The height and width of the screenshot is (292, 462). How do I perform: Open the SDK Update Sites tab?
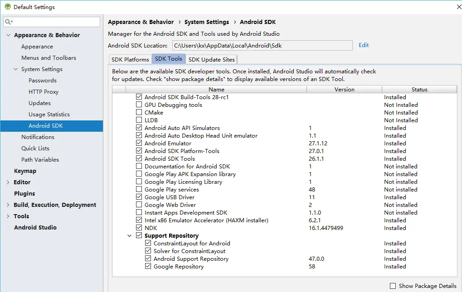(211, 59)
